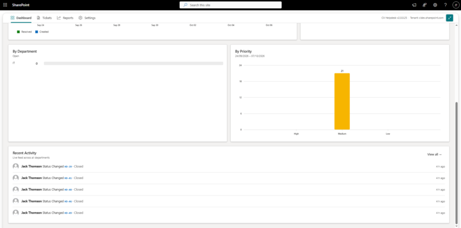Click the By Department heading
Viewport: 461px width, 228px height.
coord(25,51)
